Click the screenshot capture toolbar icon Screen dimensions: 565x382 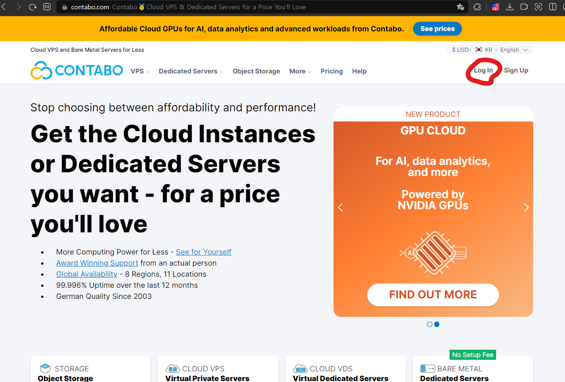point(538,7)
